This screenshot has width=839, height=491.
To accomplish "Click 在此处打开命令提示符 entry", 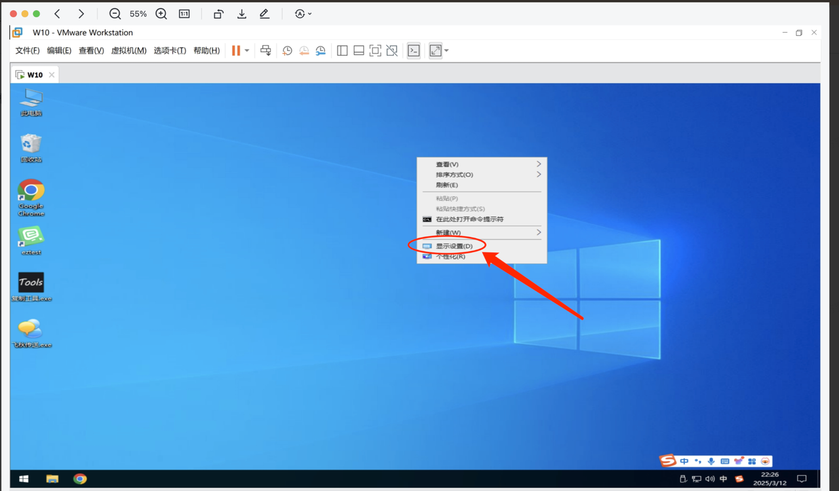I will (469, 219).
